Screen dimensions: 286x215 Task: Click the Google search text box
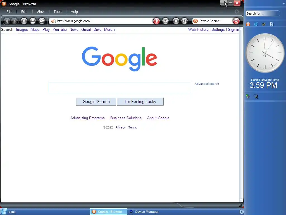120,87
